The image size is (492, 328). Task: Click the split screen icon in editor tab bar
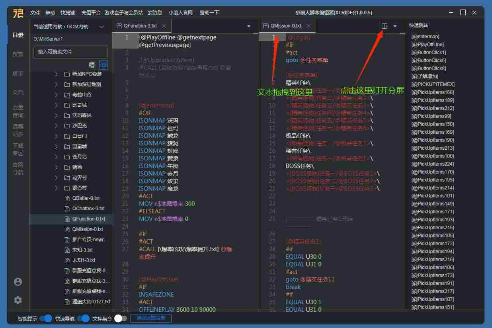coord(384,26)
